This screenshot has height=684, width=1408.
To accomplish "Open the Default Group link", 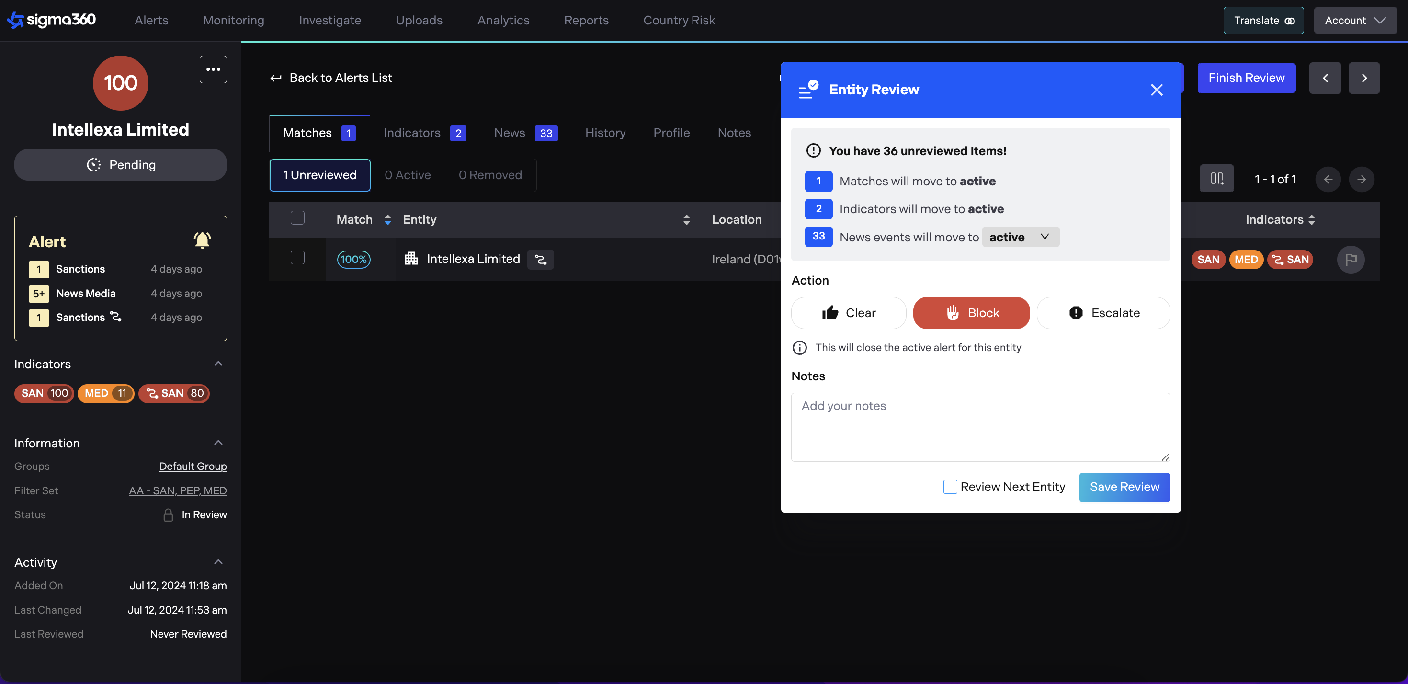I will [193, 467].
